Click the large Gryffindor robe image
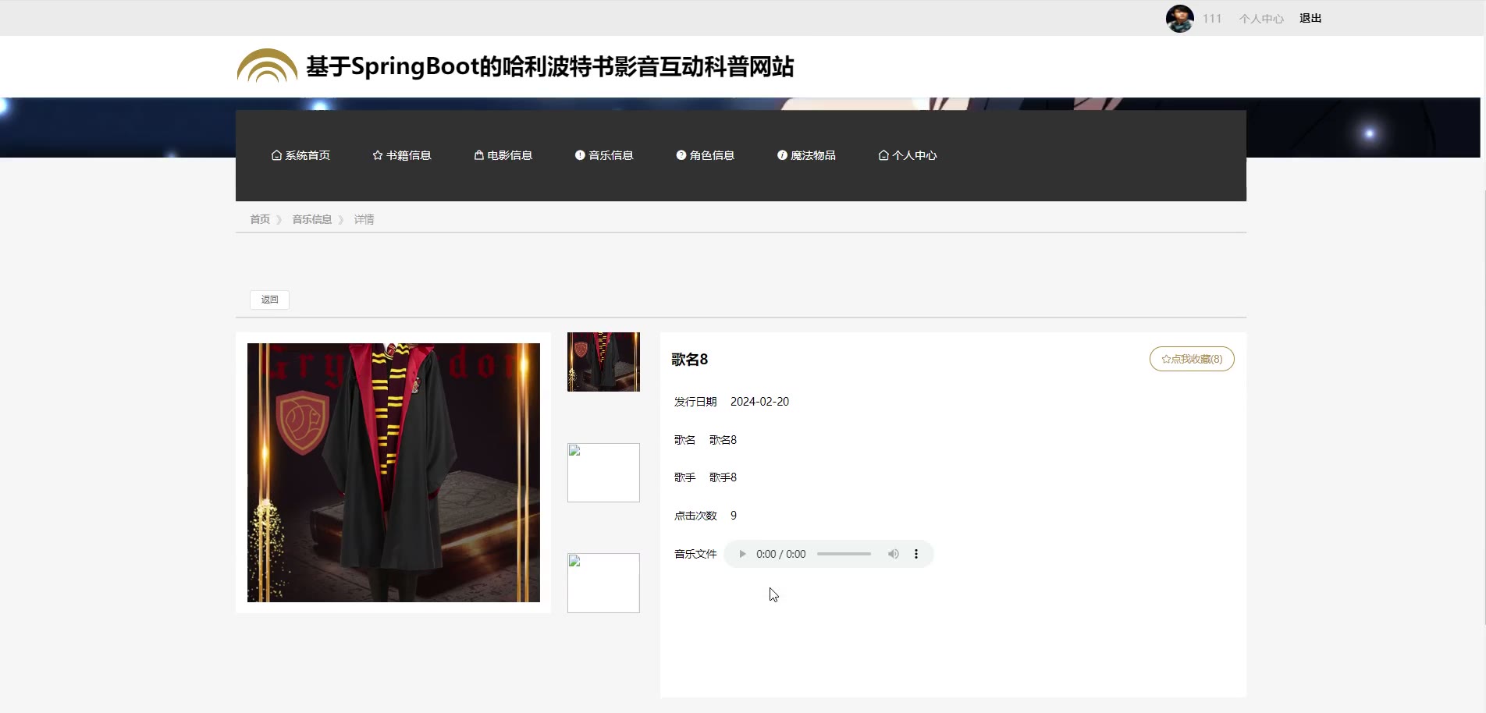Screen dimensions: 1486x713 tap(393, 473)
